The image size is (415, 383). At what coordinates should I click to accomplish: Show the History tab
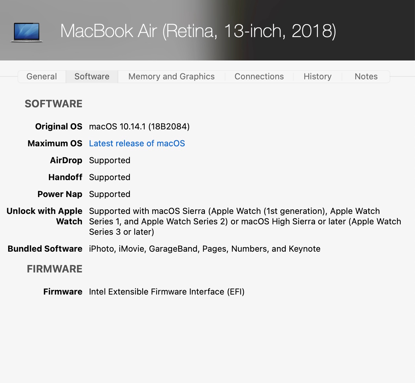(318, 76)
